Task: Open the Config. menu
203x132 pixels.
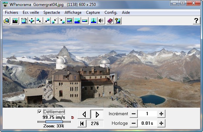Action: click(111, 13)
